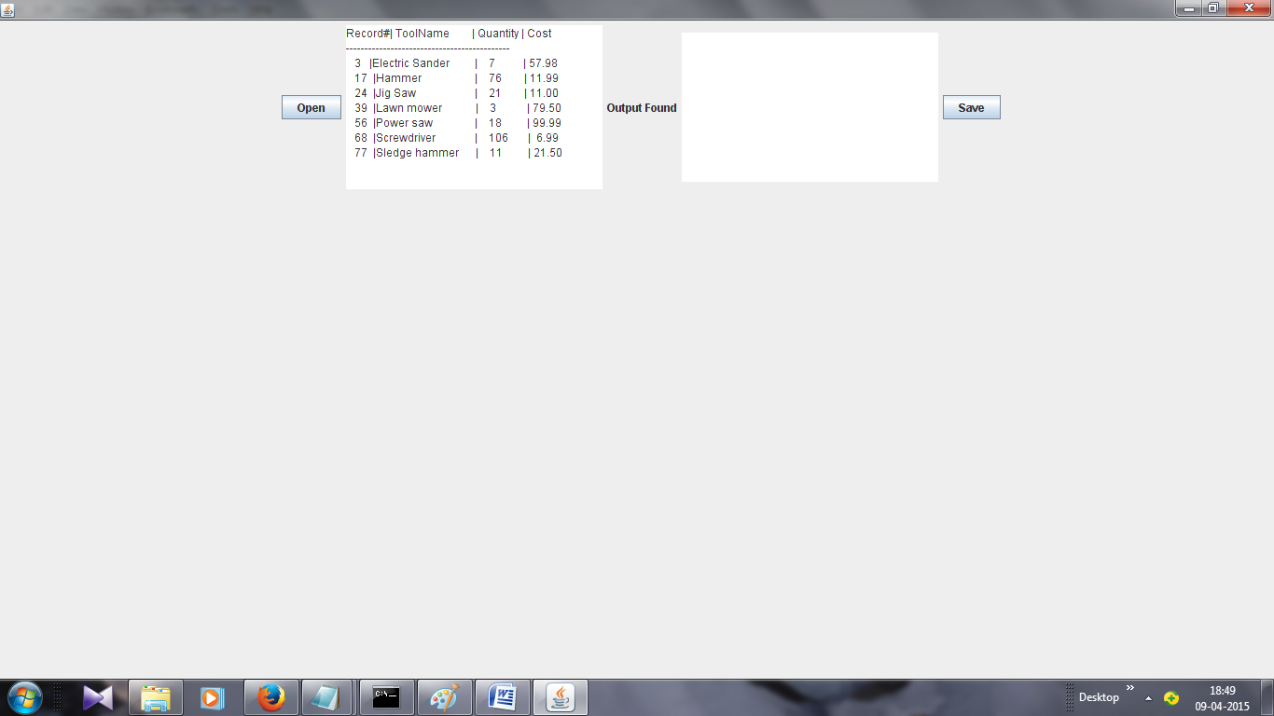Click inside the empty output text area

pos(810,107)
